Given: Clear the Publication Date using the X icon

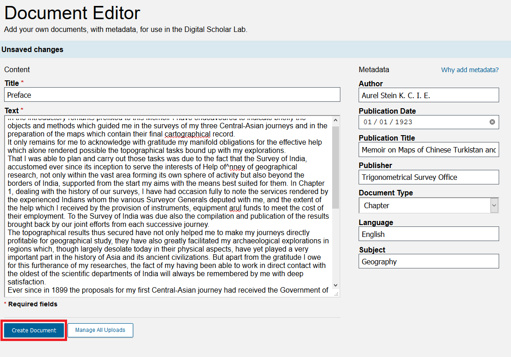Looking at the screenshot, I should pyautogui.click(x=492, y=121).
